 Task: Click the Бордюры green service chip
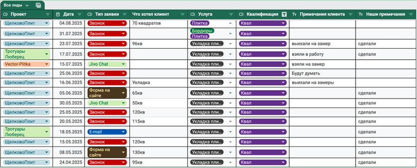pos(202,31)
